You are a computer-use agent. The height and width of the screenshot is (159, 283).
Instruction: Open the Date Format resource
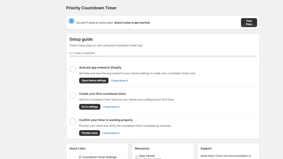pyautogui.click(x=147, y=156)
